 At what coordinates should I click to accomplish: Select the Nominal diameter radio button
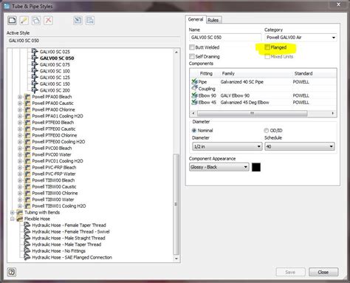194,131
